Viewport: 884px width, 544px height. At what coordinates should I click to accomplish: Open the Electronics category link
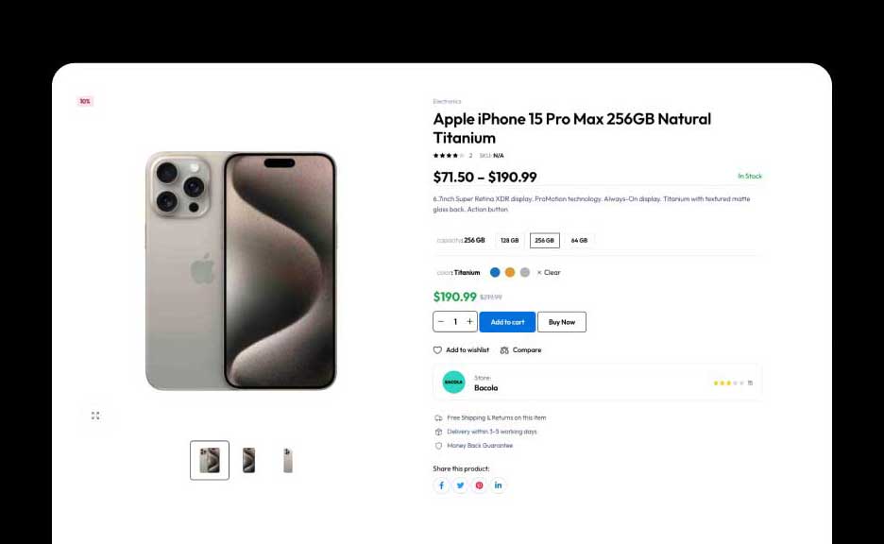pos(447,101)
